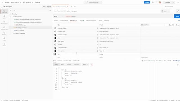
Task: Open the No Environment selector
Action: pyautogui.click(x=169, y=7)
